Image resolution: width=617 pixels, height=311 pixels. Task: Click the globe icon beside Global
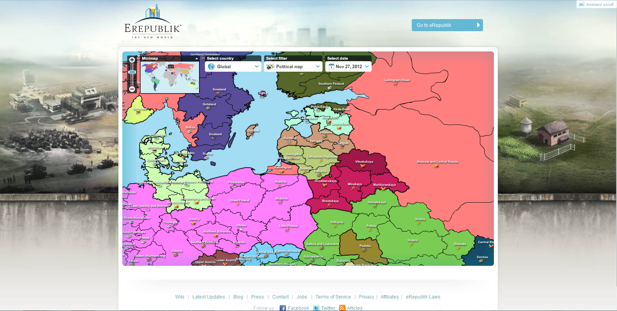(x=212, y=67)
